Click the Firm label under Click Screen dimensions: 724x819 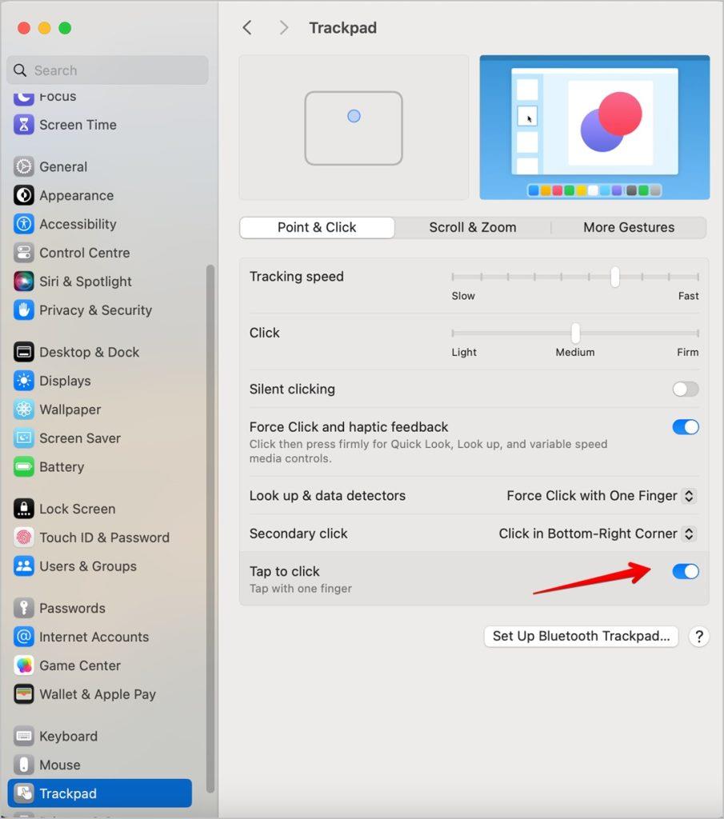687,353
